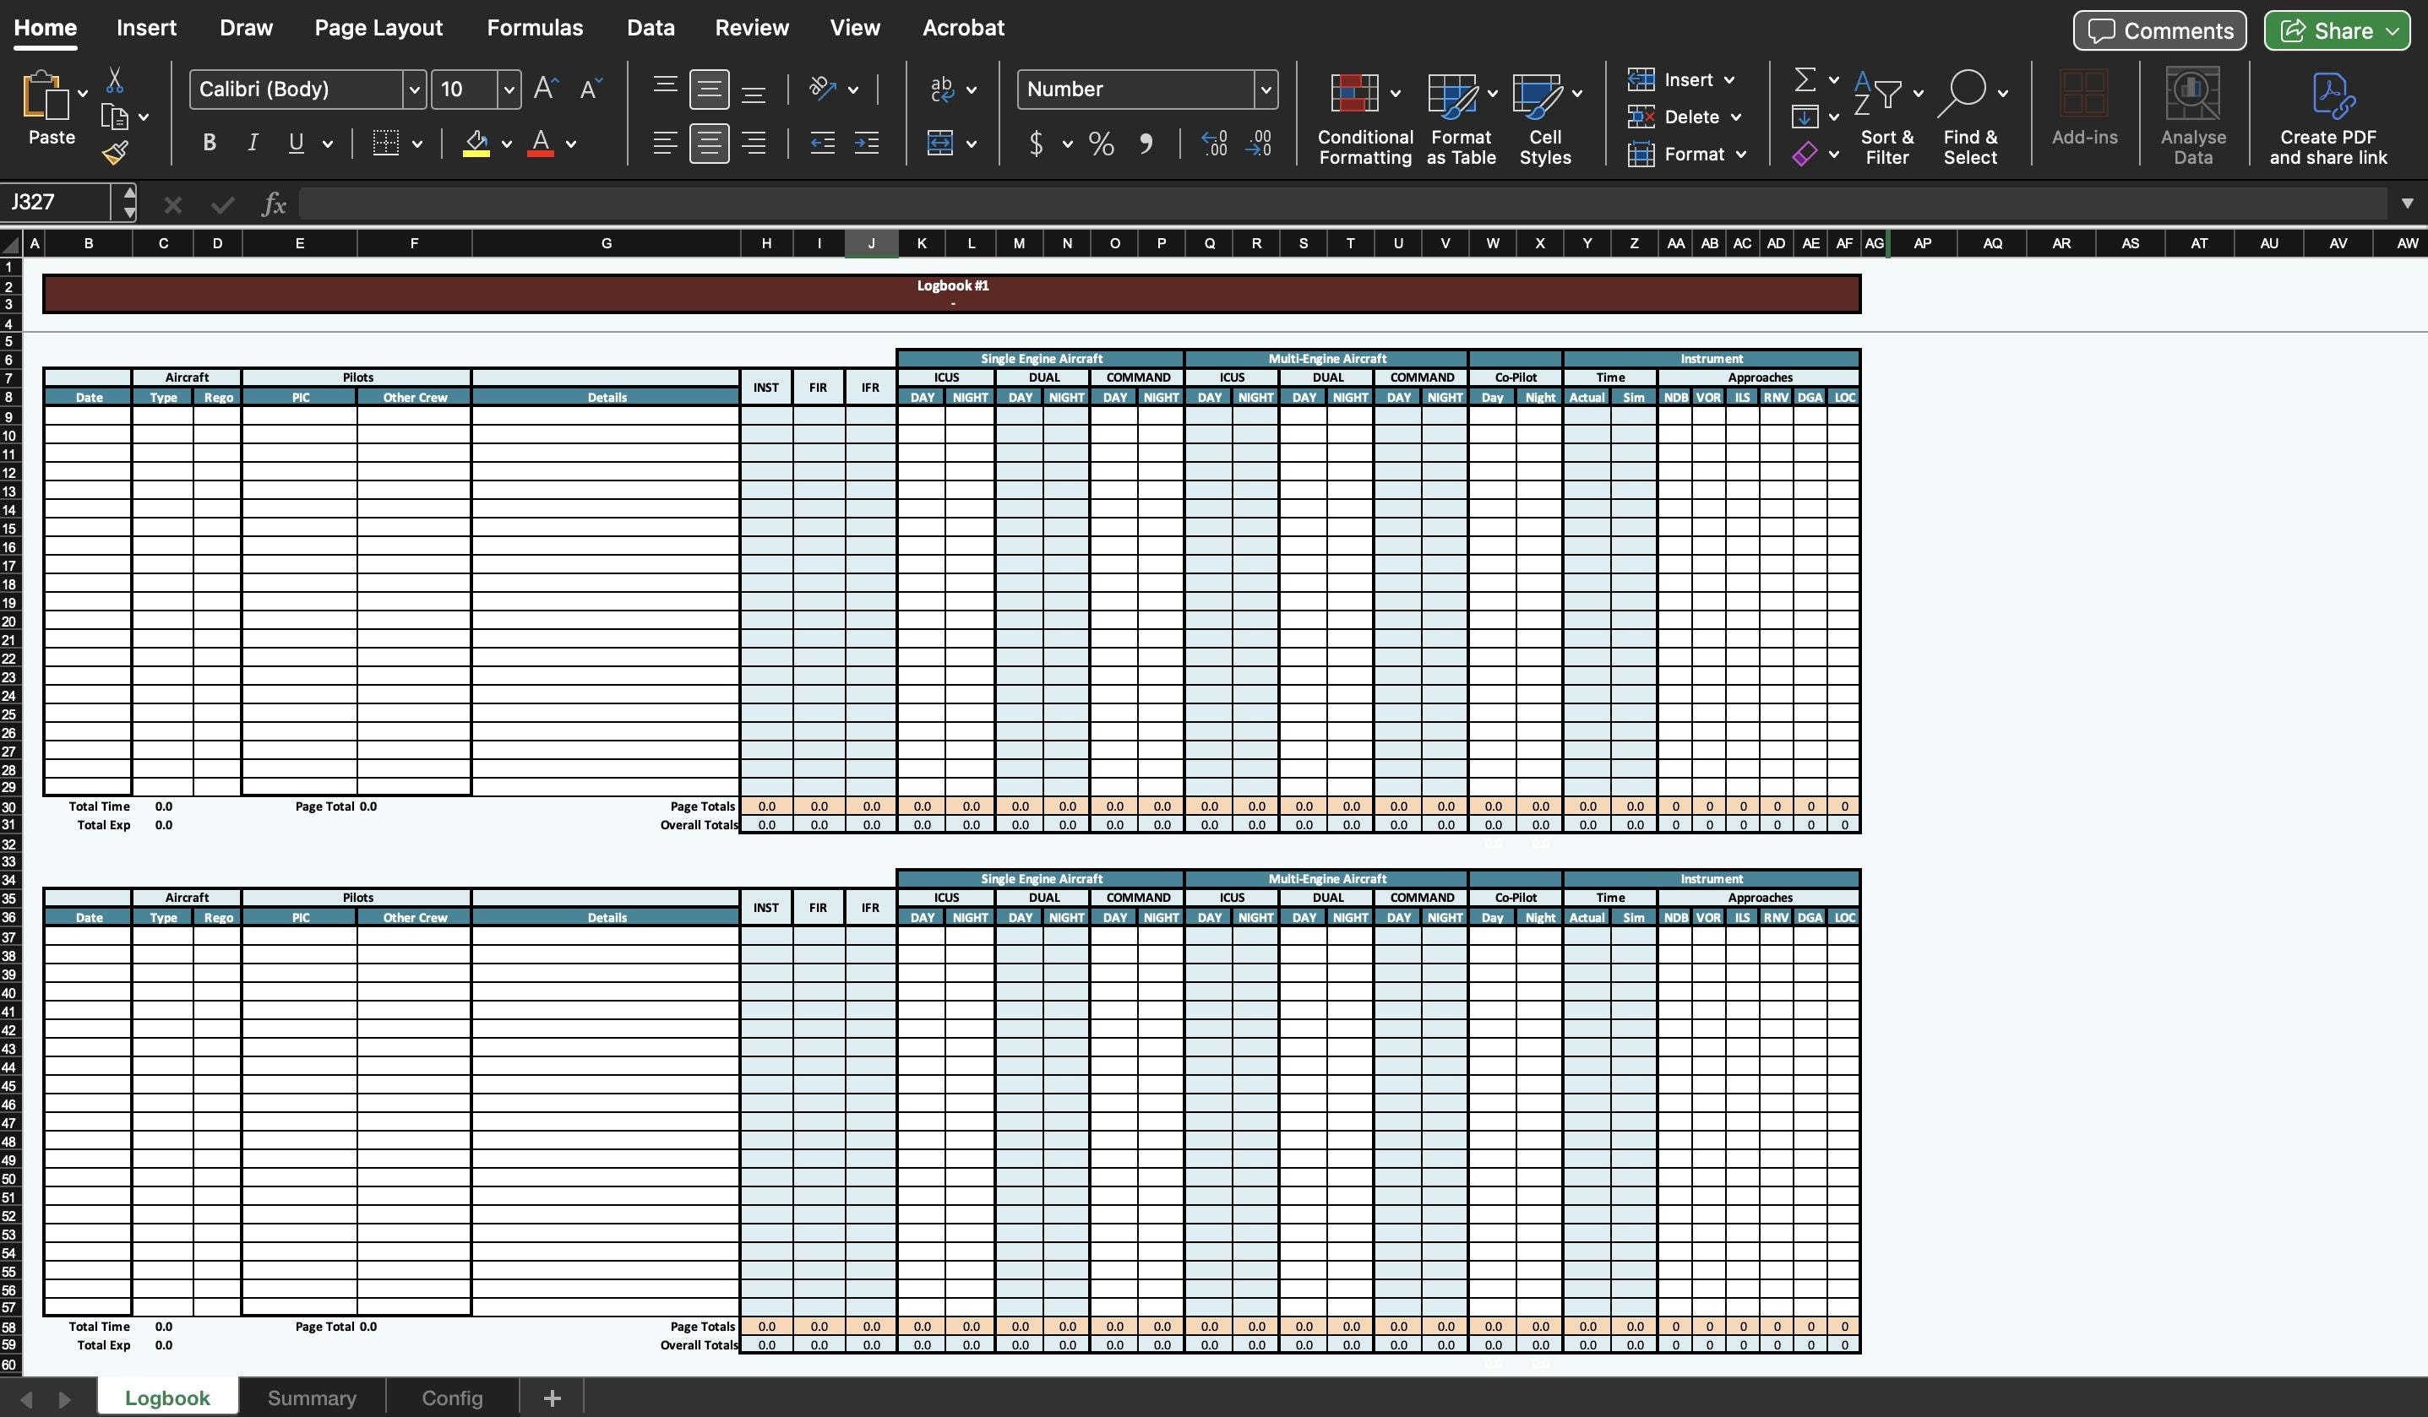Add a new worksheet with the plus button
This screenshot has height=1417, width=2428.
click(552, 1397)
